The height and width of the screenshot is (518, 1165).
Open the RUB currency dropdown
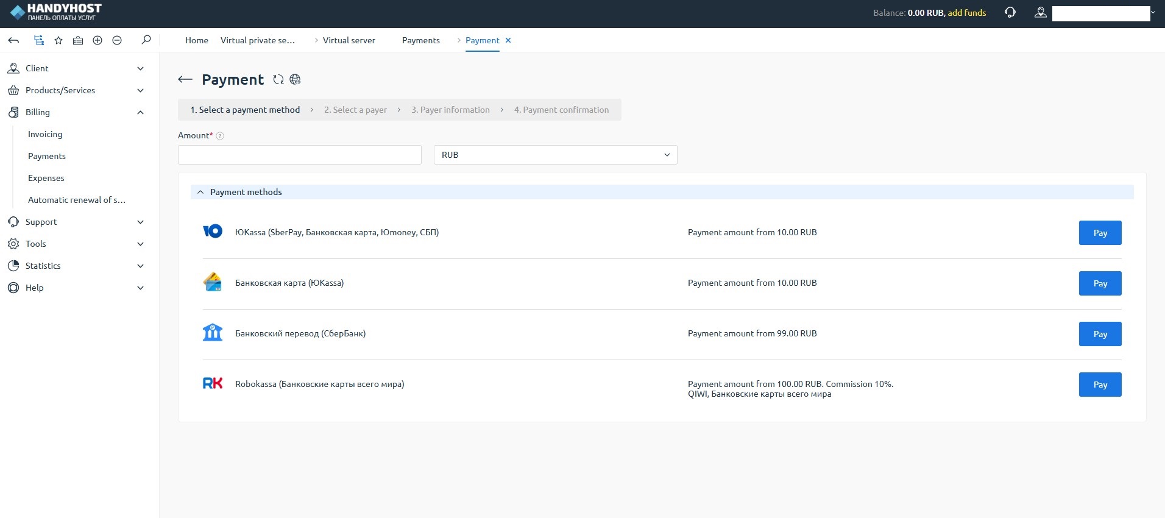click(x=555, y=155)
